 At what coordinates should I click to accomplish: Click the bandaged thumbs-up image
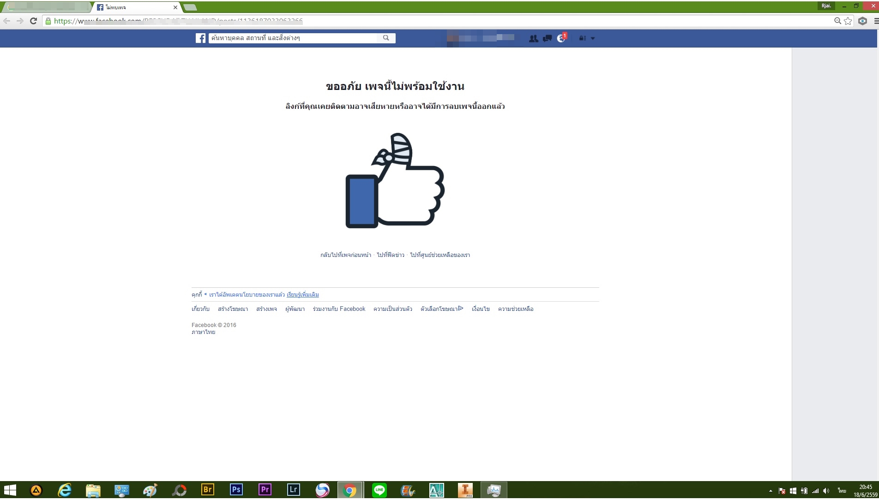pos(395,180)
